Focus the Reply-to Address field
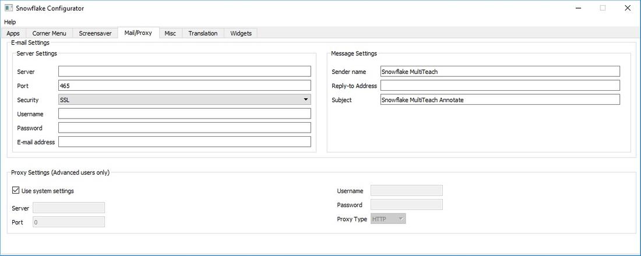Image resolution: width=641 pixels, height=256 pixels. (x=499, y=86)
